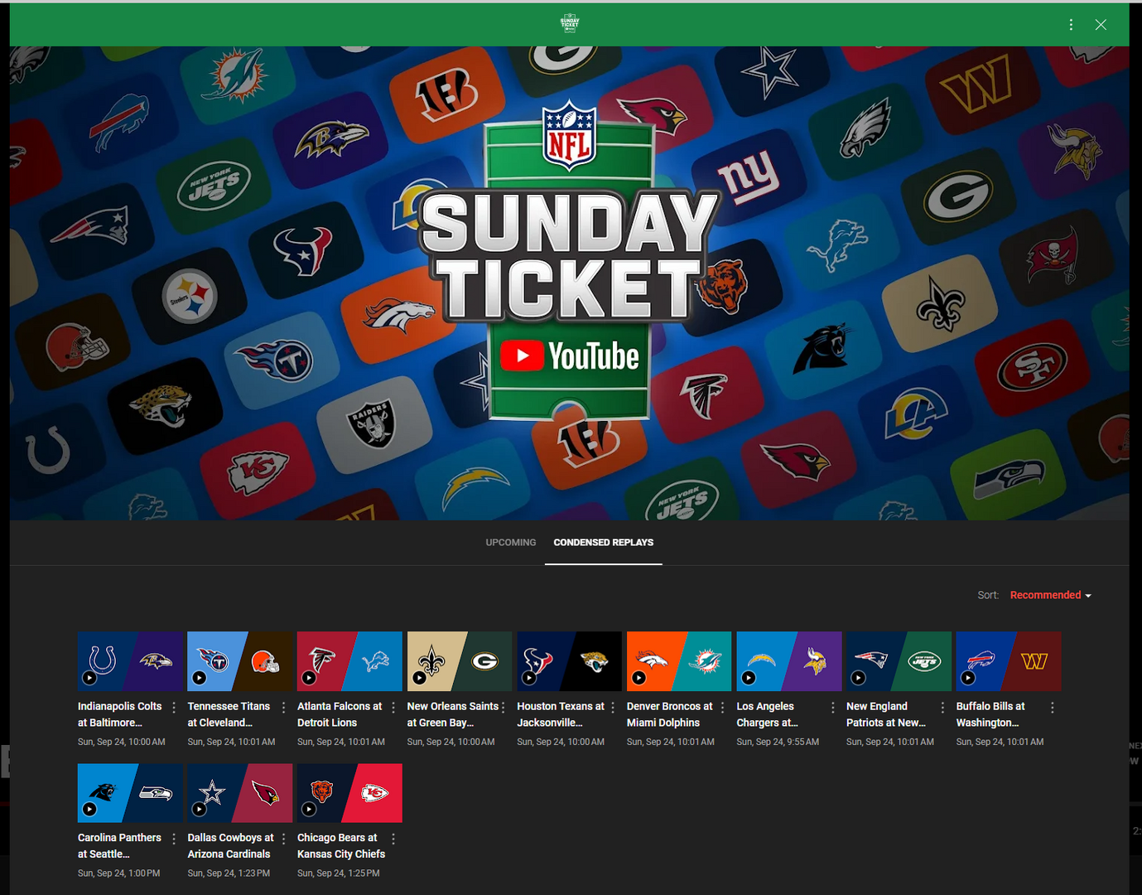
Task: Open options menu for Dallas Cowboys game
Action: pos(284,839)
